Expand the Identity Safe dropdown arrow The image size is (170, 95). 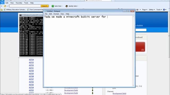[78, 6]
